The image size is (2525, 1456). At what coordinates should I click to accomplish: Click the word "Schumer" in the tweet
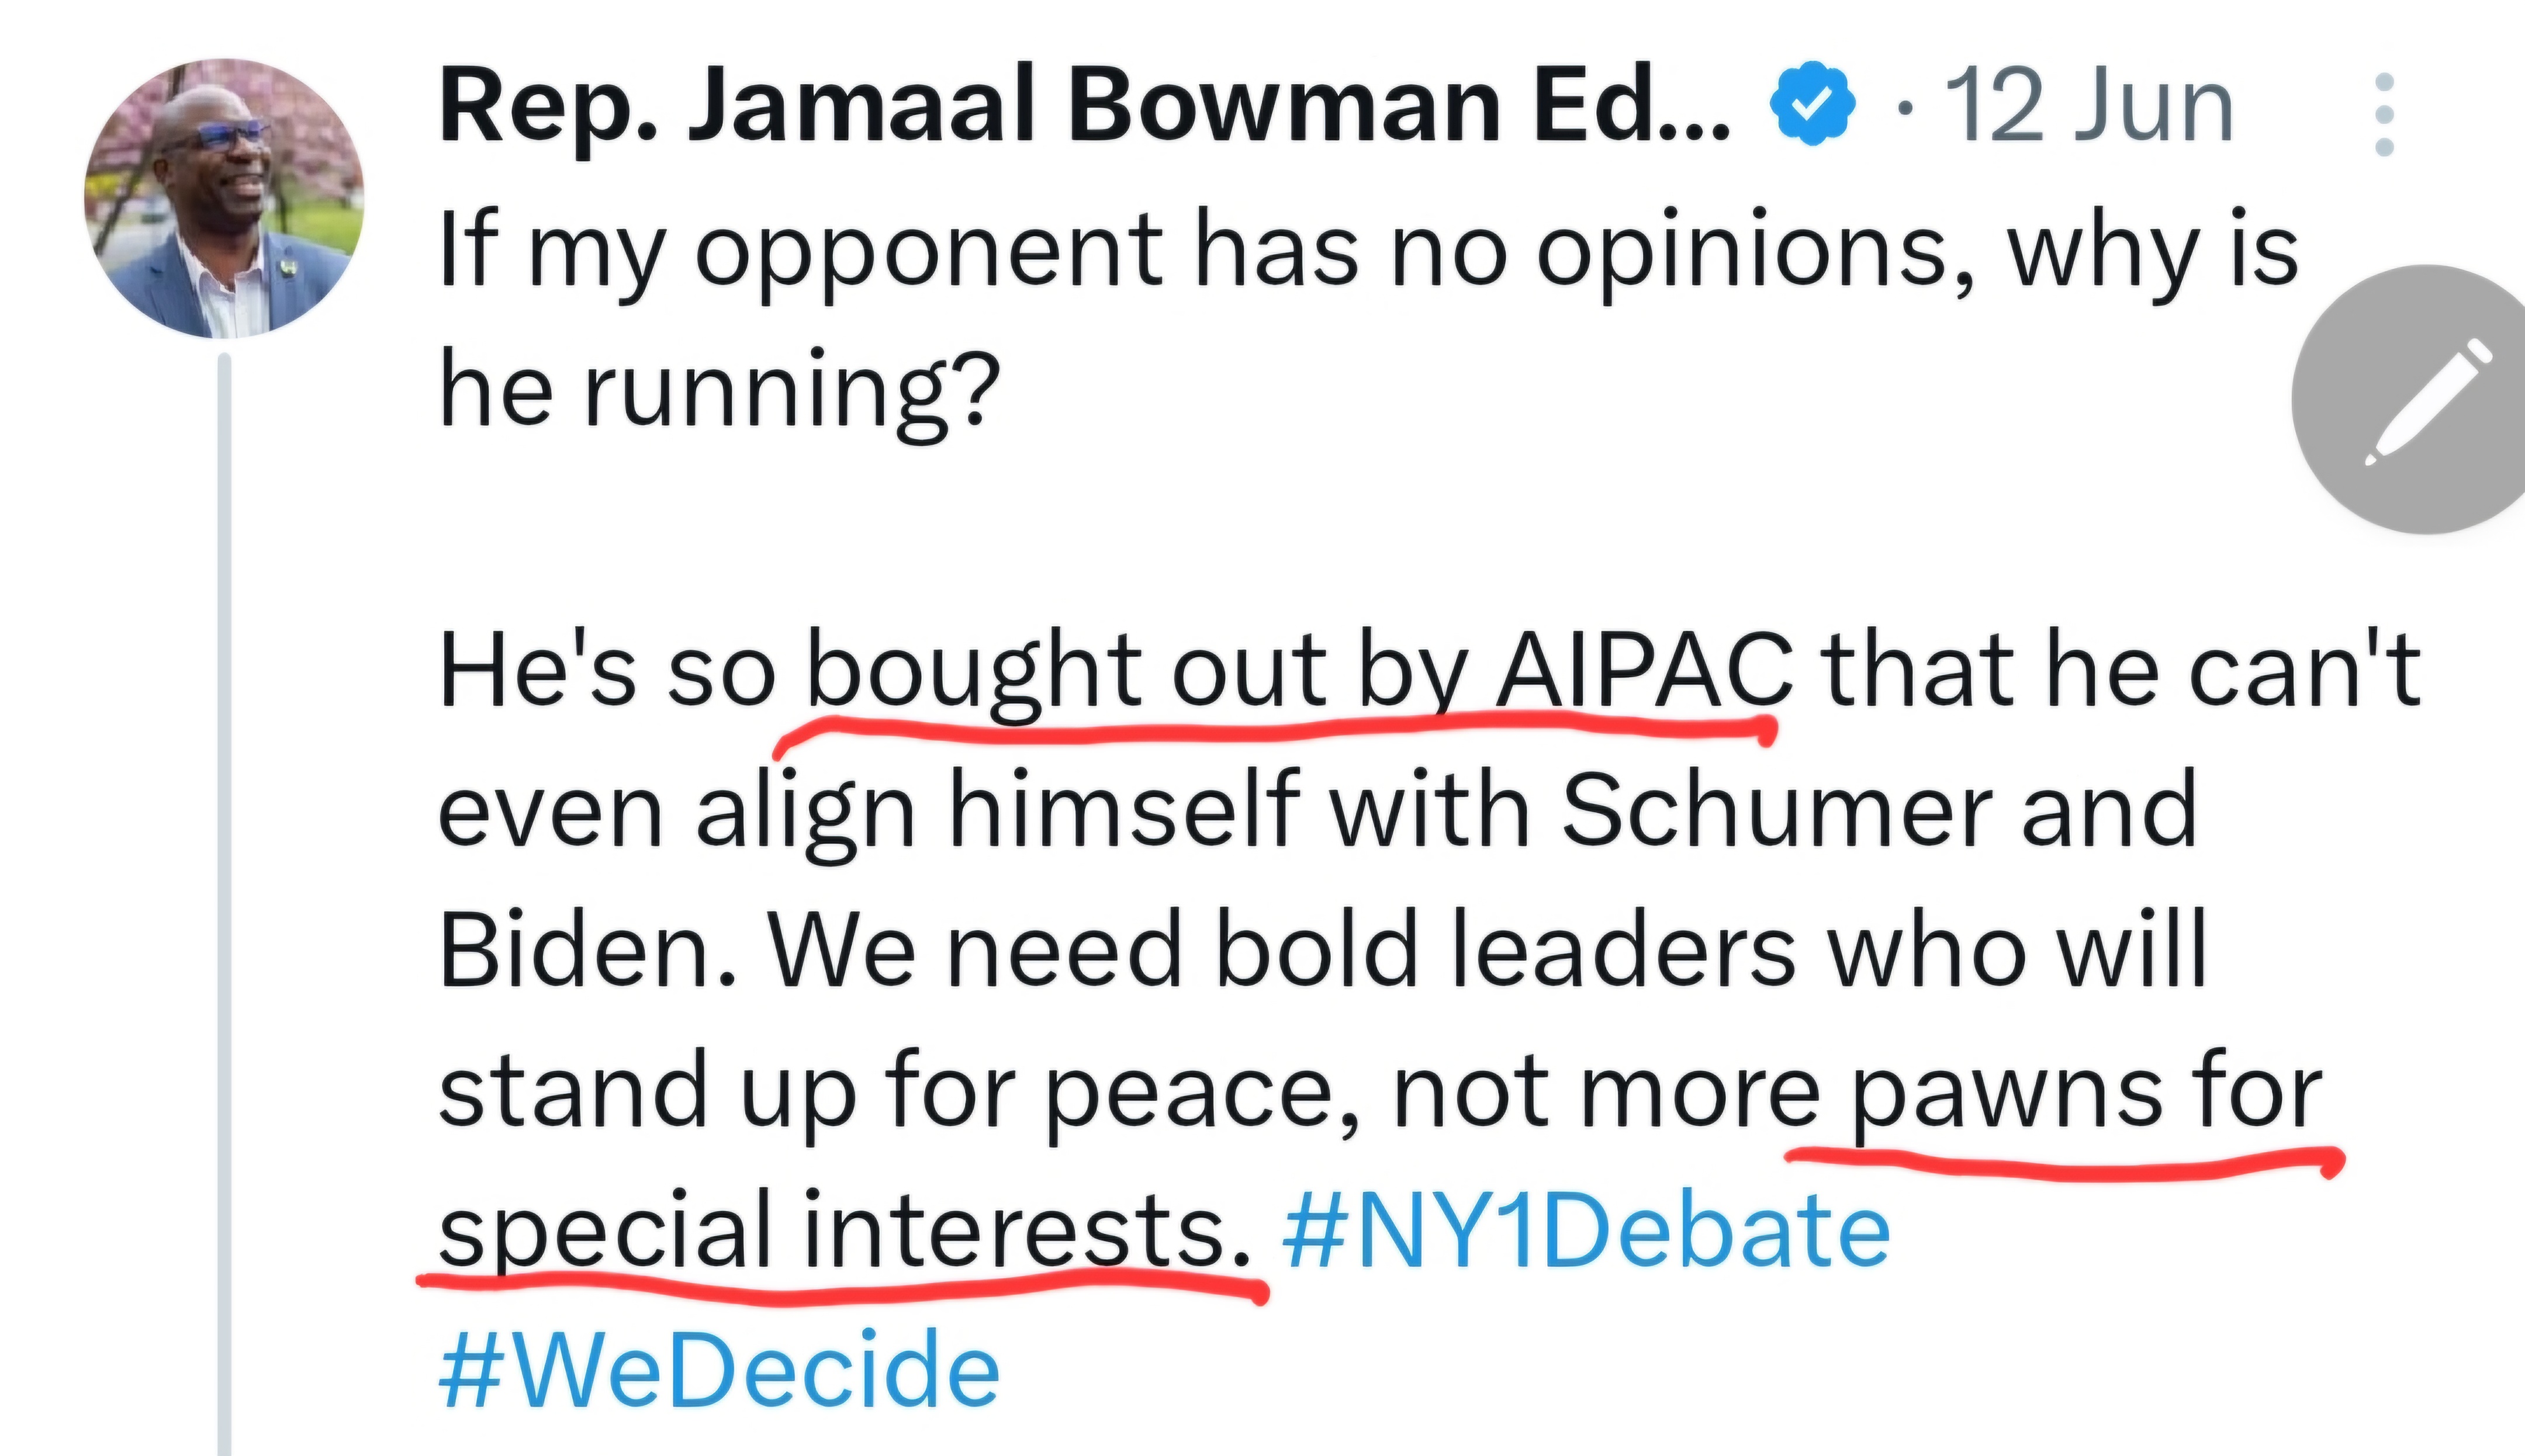coord(1777,810)
